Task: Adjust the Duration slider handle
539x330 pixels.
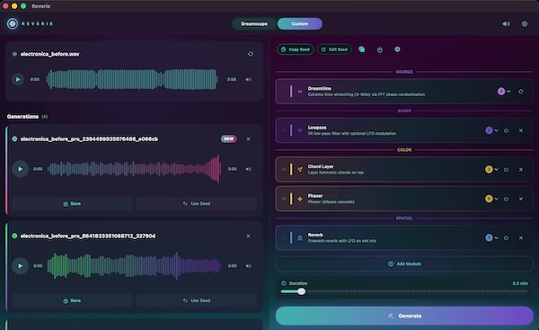Action: tap(301, 291)
